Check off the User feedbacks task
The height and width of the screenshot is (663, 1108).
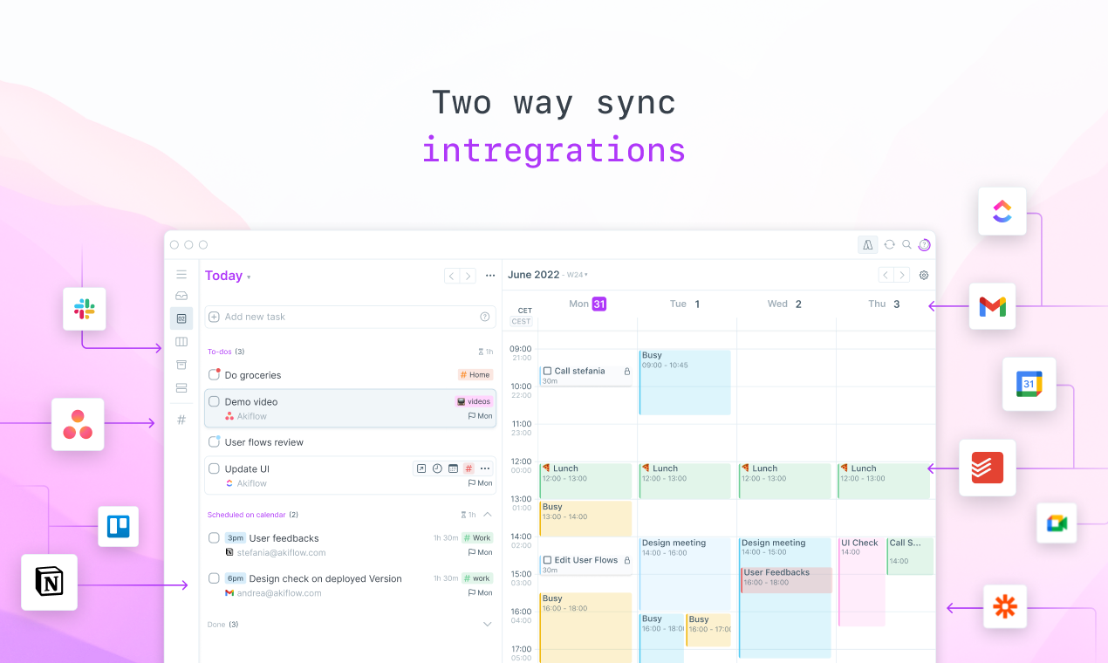click(x=214, y=537)
